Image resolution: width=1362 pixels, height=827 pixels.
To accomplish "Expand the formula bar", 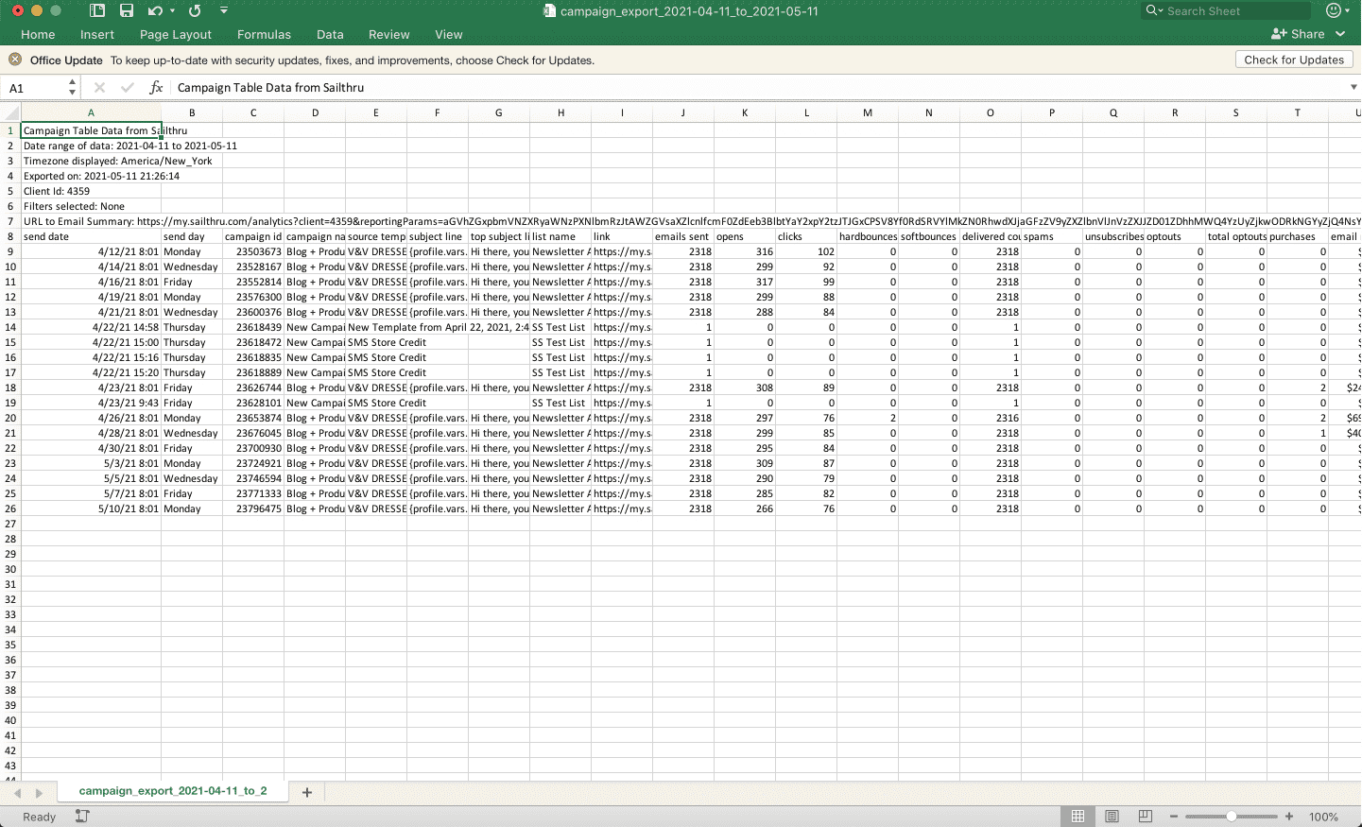I will click(1353, 88).
